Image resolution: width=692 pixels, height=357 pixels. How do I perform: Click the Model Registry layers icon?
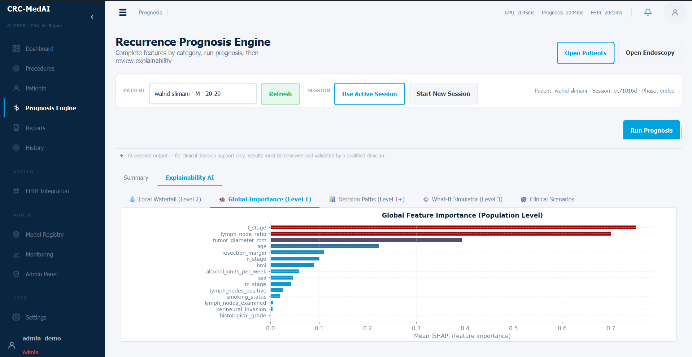pos(16,235)
